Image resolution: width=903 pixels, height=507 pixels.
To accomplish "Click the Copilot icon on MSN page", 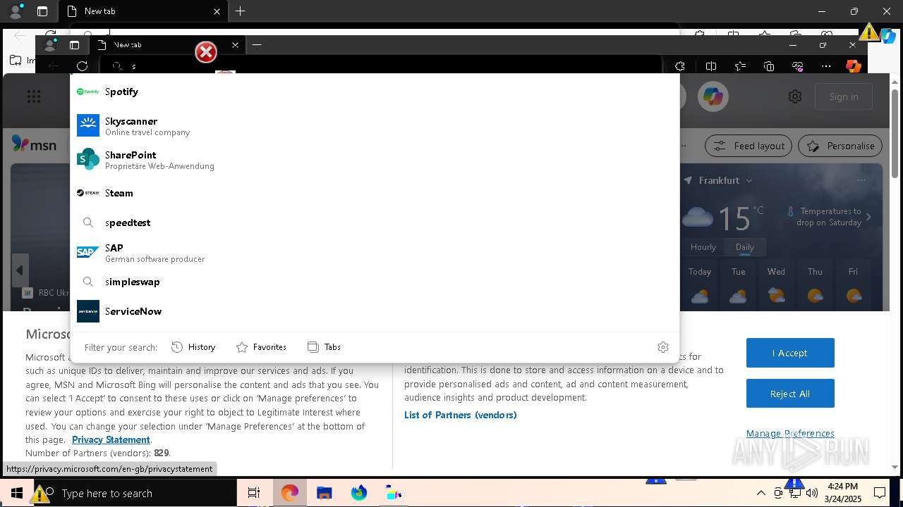I will [x=713, y=96].
